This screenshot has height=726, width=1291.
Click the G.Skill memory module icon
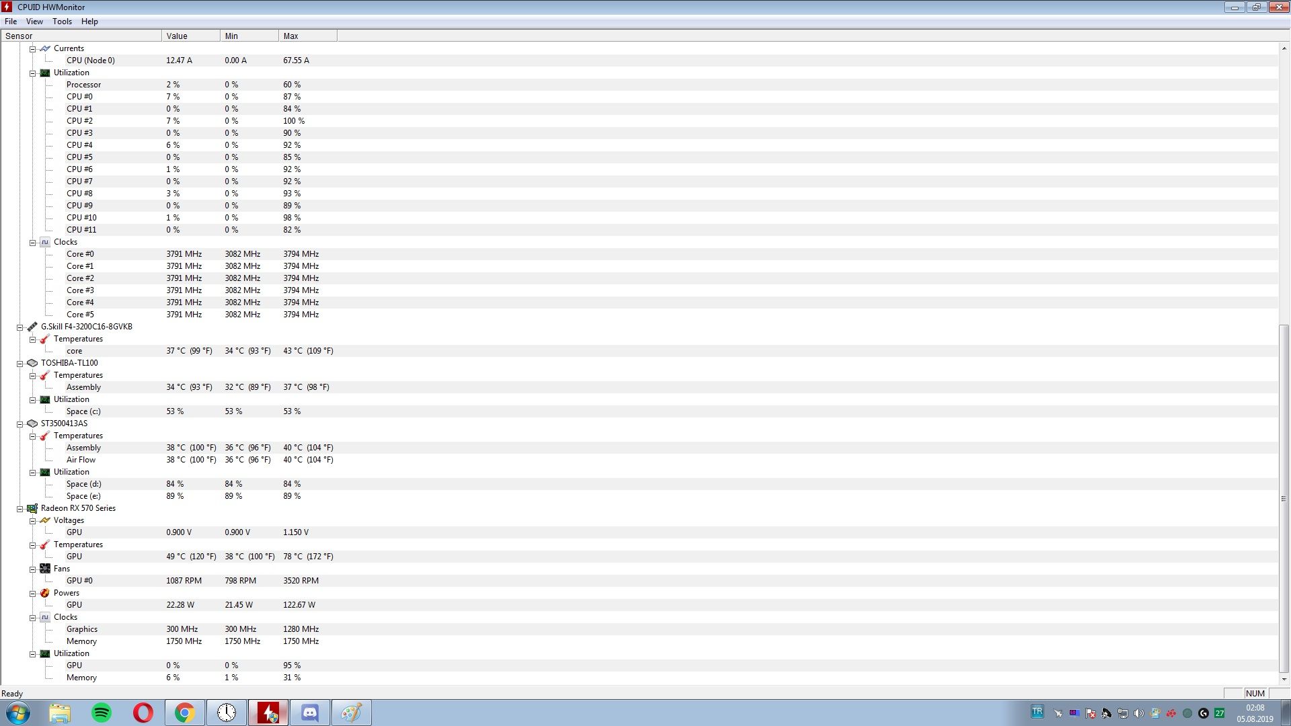[x=32, y=327]
